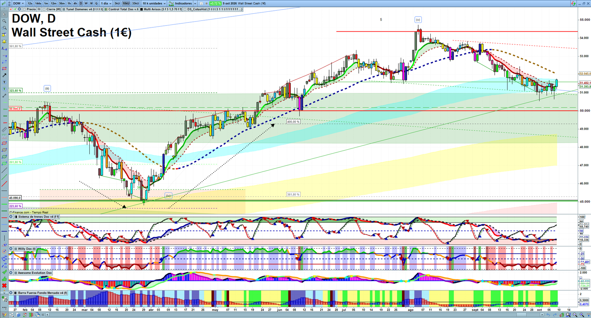This screenshot has width=591, height=318.
Task: Select the 5kU units button
Action: (117, 3)
